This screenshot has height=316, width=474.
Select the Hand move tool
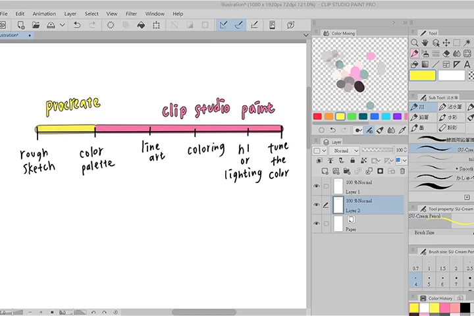point(425,43)
